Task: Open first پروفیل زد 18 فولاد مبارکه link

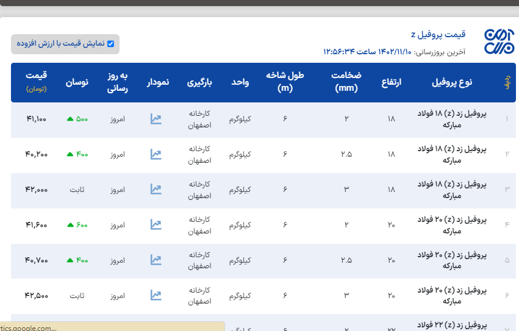Action: 452,119
